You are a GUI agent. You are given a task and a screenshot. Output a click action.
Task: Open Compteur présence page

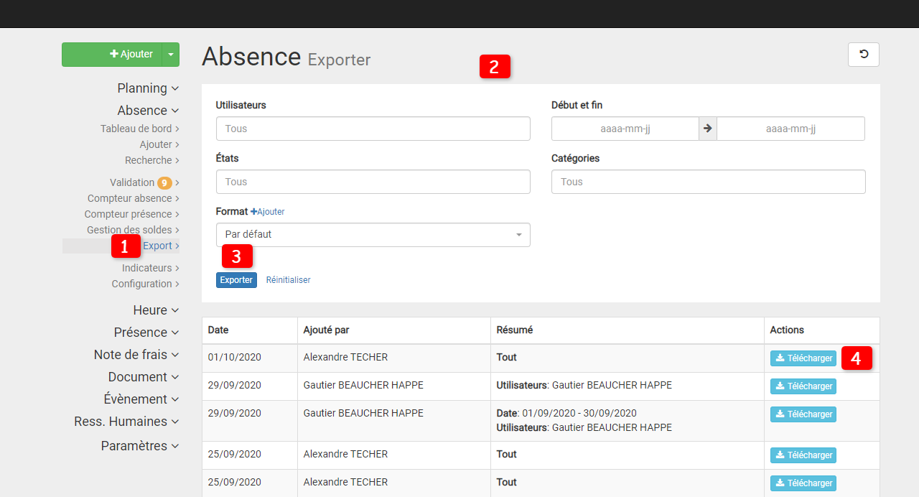[131, 214]
